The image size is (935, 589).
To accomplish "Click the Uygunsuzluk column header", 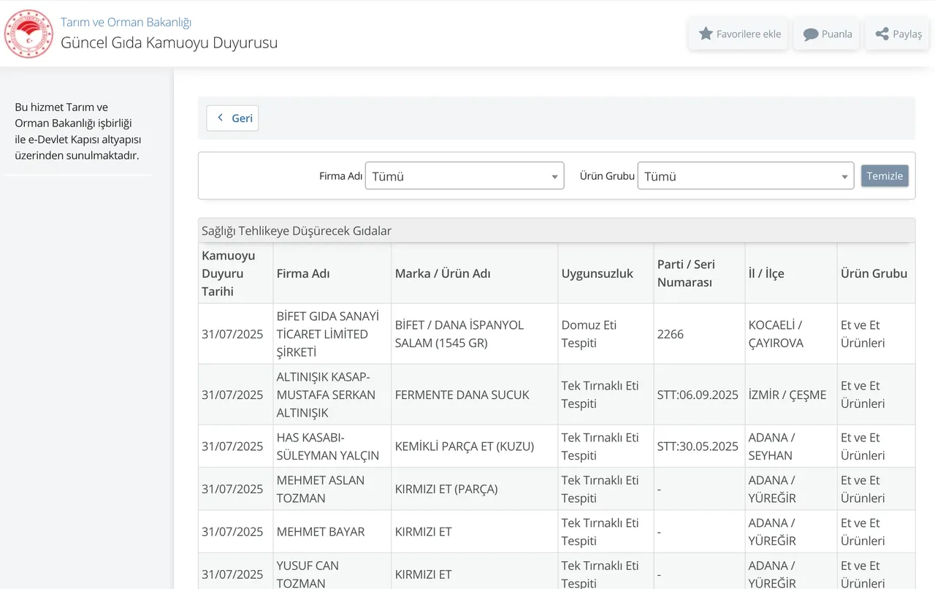I will (597, 273).
